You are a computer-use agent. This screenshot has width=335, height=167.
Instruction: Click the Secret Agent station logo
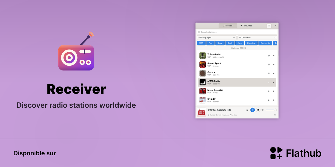pyautogui.click(x=203, y=65)
